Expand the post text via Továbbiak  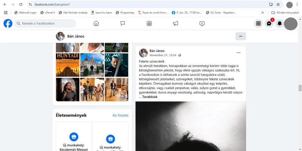150,97
